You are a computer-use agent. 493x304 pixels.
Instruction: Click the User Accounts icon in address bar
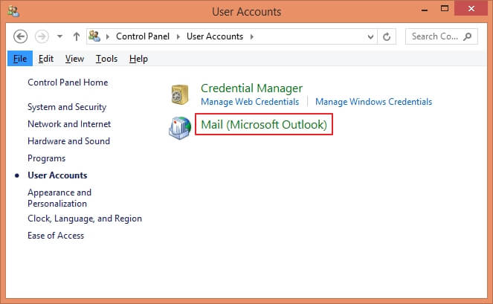(x=94, y=36)
